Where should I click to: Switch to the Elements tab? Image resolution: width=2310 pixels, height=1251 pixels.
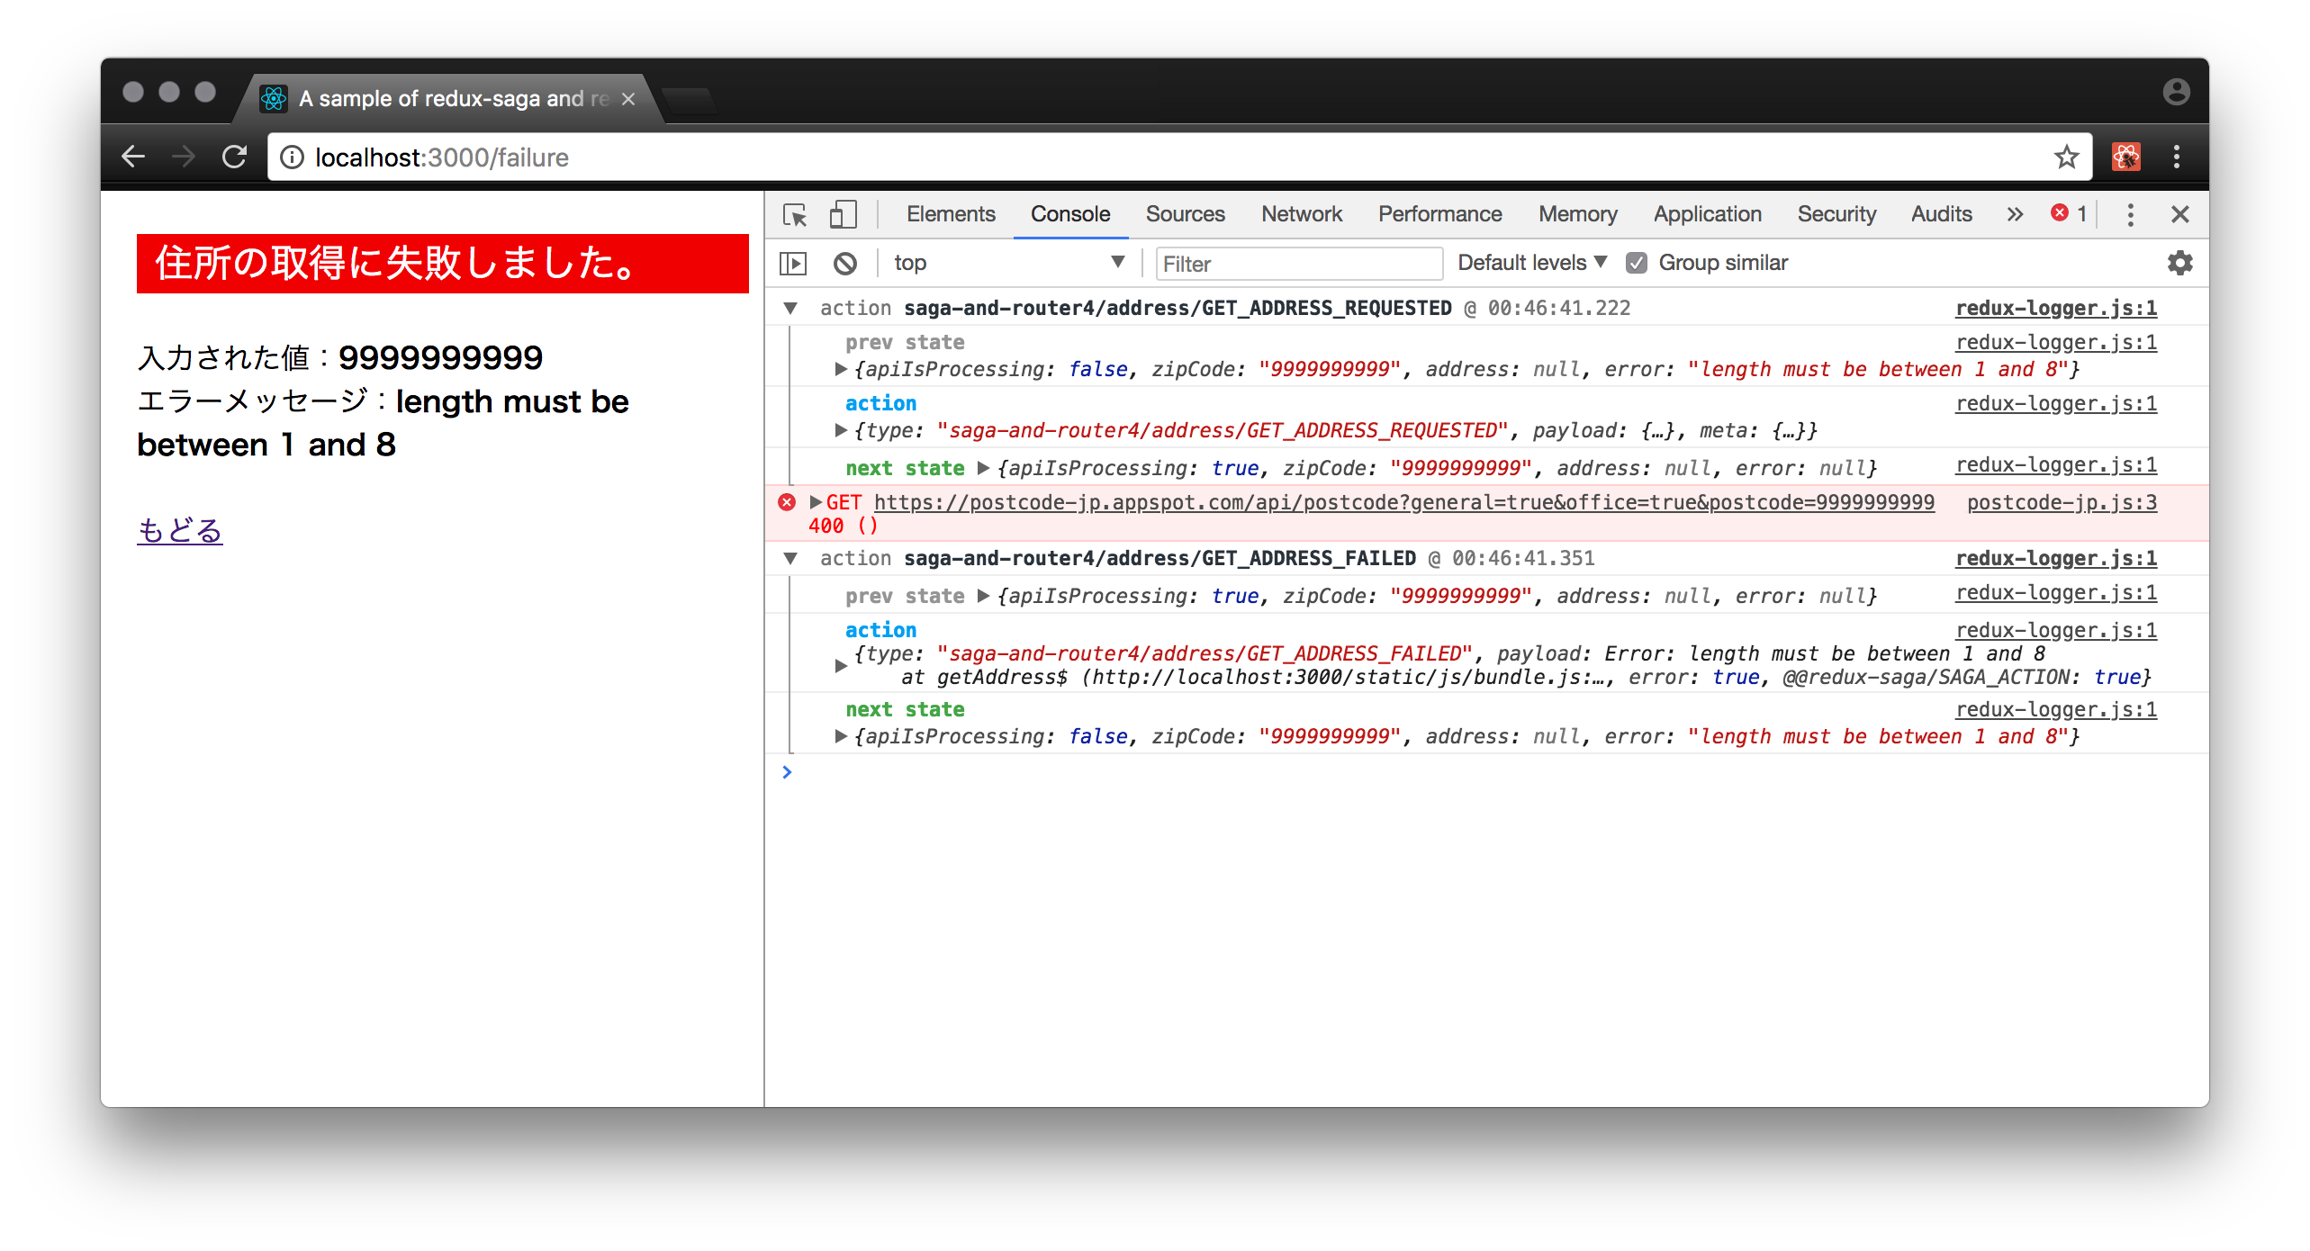950,214
